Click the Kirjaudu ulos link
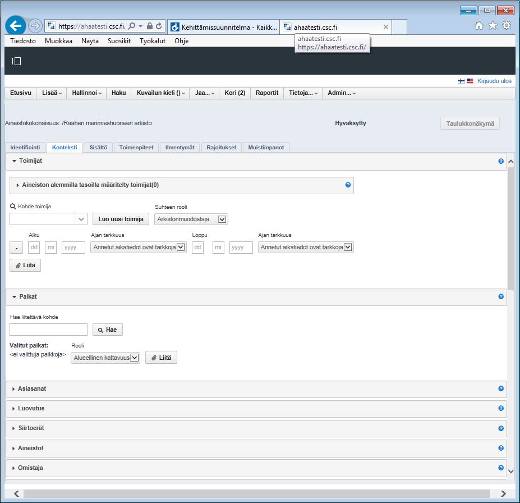This screenshot has height=503, width=520. pyautogui.click(x=494, y=81)
